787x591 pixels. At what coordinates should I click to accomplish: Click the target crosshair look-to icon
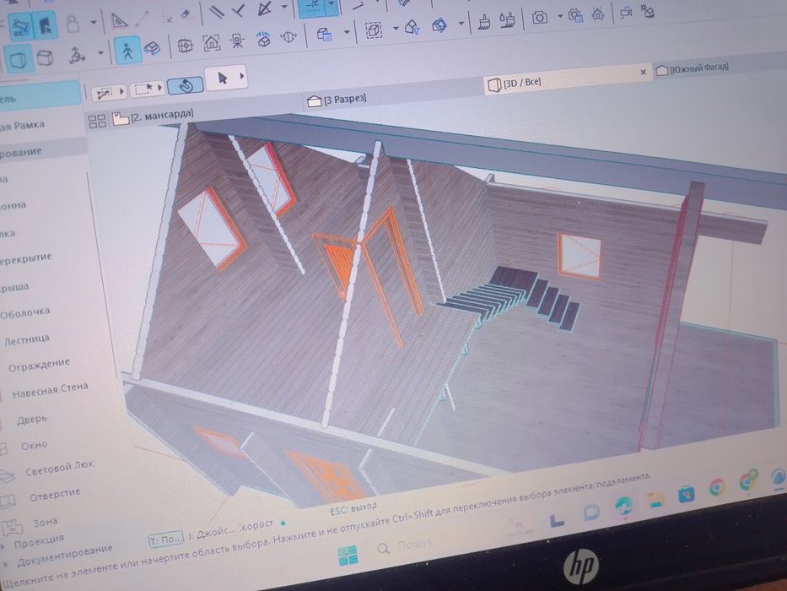(186, 46)
